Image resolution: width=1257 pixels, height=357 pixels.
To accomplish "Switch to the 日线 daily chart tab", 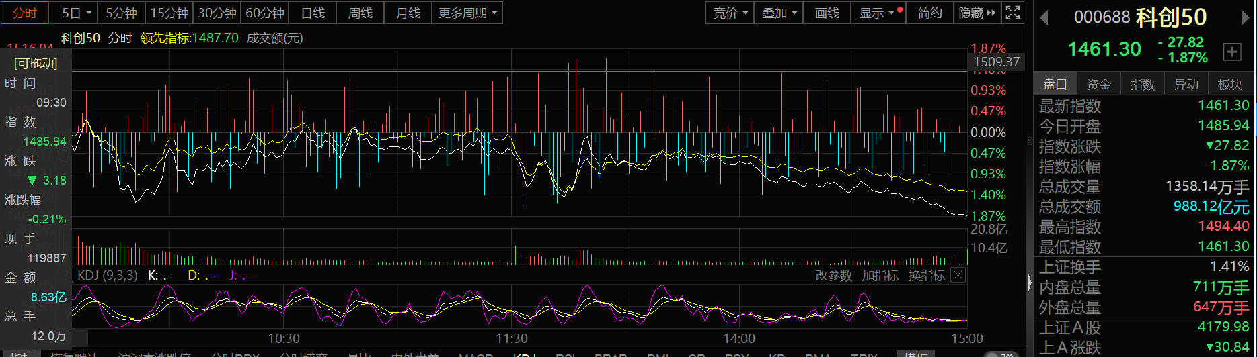I will pos(313,13).
